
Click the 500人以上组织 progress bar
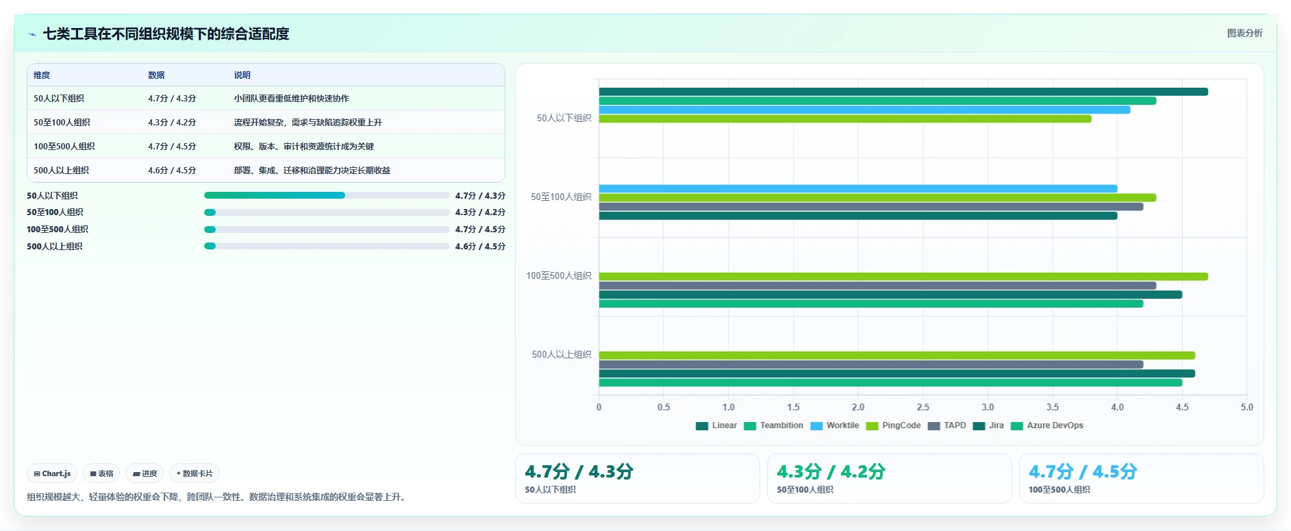coord(327,246)
